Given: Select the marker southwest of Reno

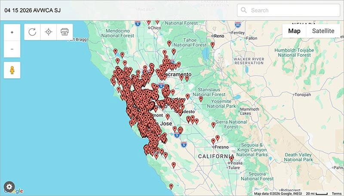Looking at the screenshot, I should point(212,45).
